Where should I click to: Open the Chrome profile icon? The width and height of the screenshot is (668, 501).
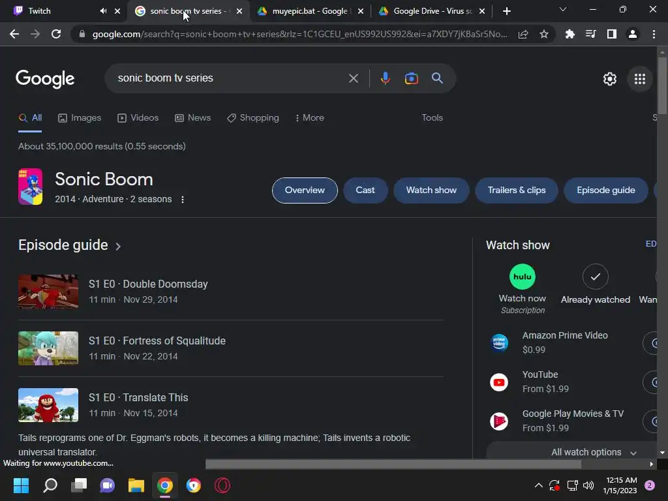(633, 34)
